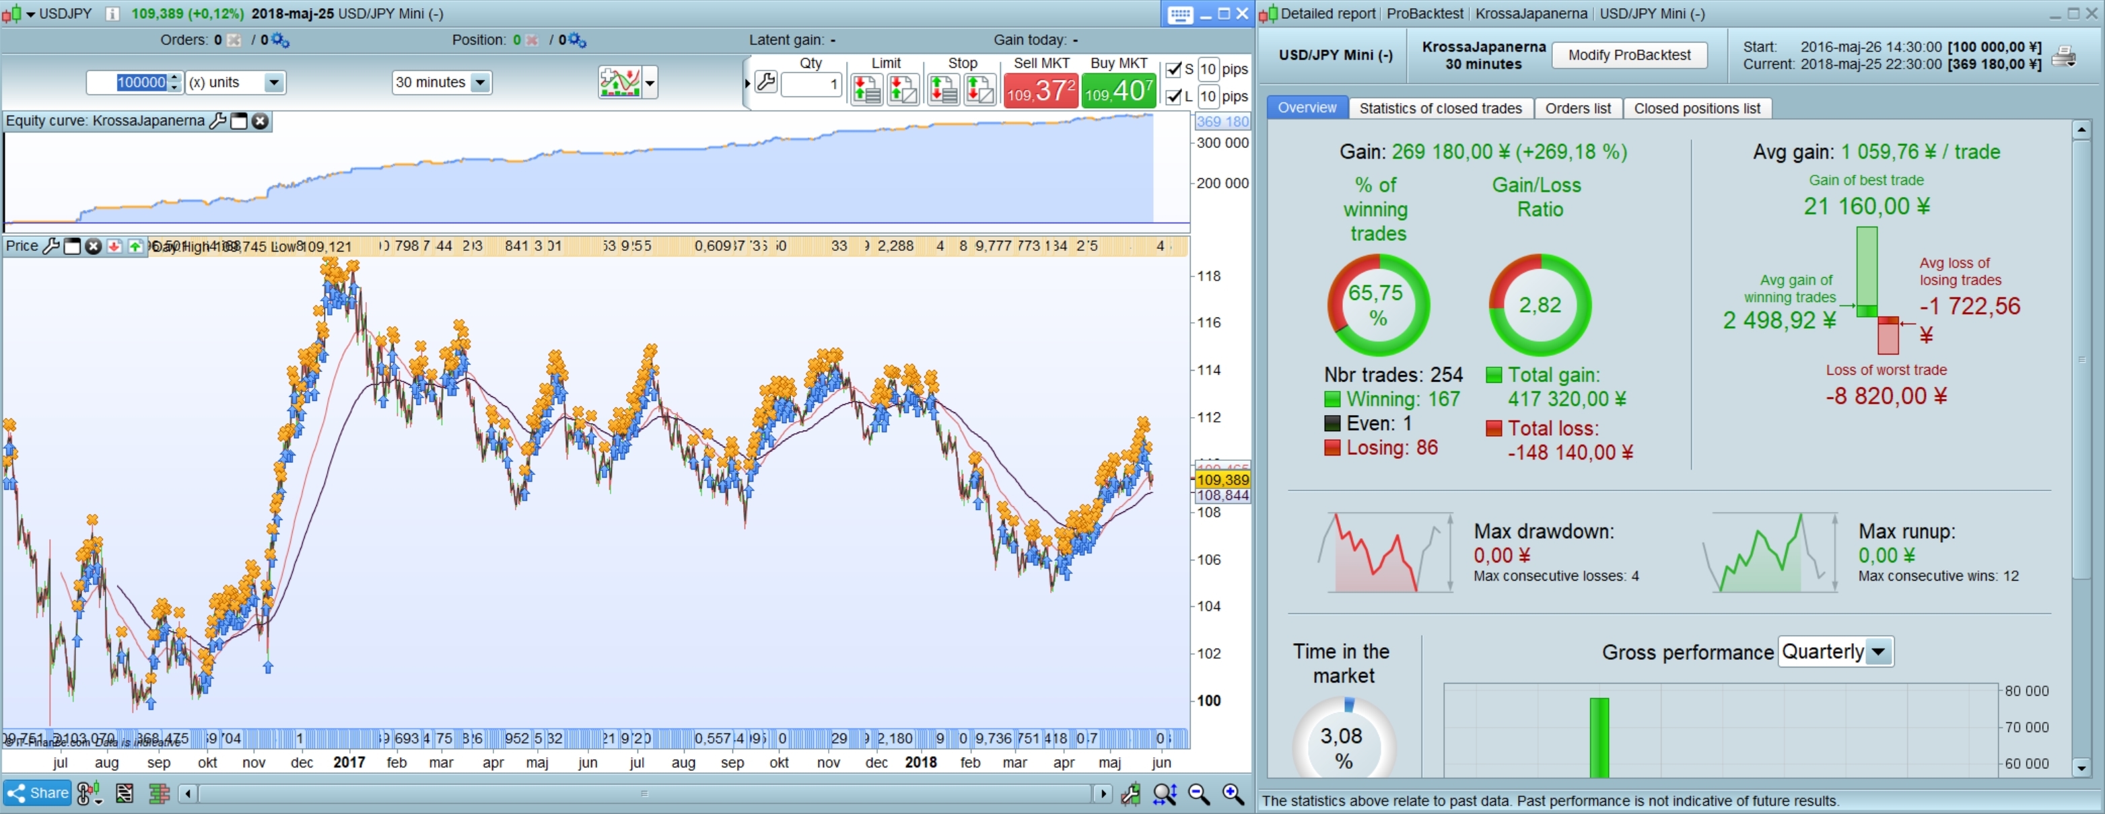Click the zoom in magnifier icon

coord(1233,794)
